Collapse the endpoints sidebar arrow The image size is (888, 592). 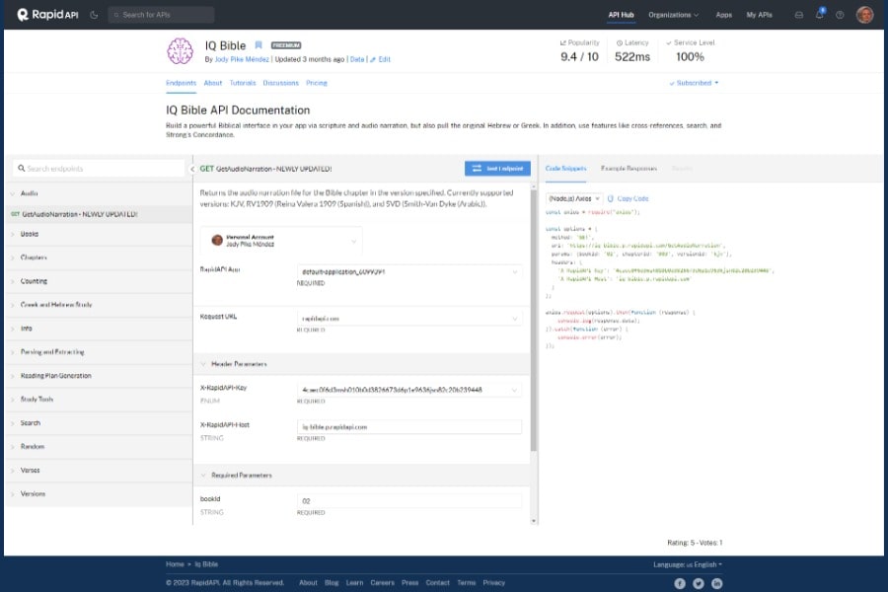point(192,169)
